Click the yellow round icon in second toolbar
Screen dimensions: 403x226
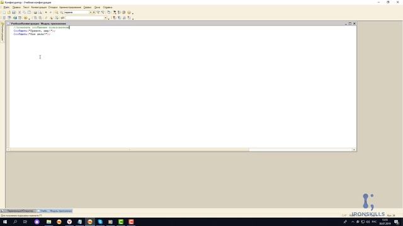[x=25, y=18]
